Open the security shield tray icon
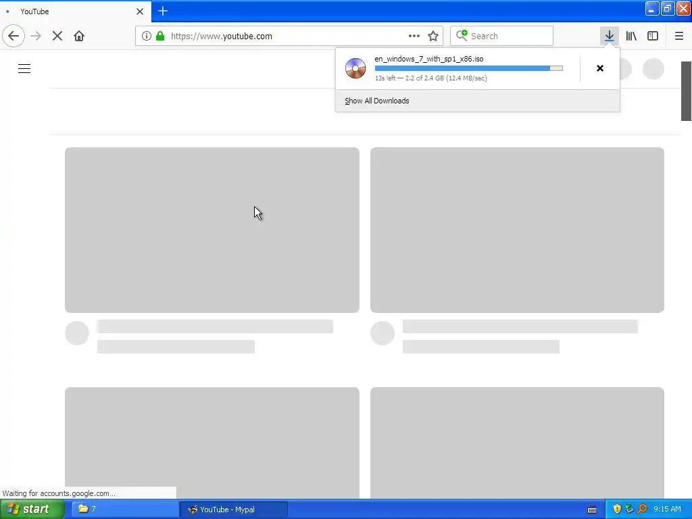Image resolution: width=692 pixels, height=519 pixels. coord(617,510)
